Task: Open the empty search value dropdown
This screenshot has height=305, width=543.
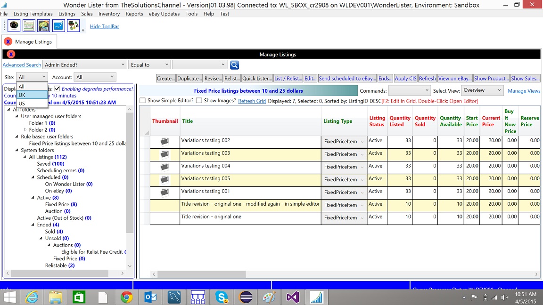Action: coord(199,64)
